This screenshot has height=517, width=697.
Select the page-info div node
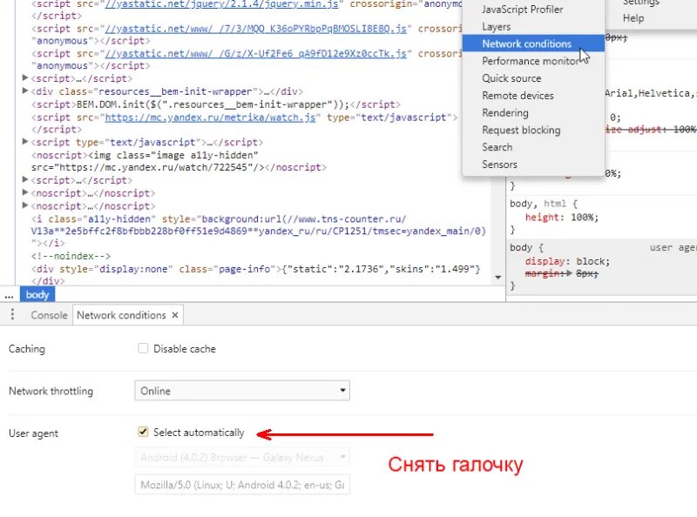(255, 274)
